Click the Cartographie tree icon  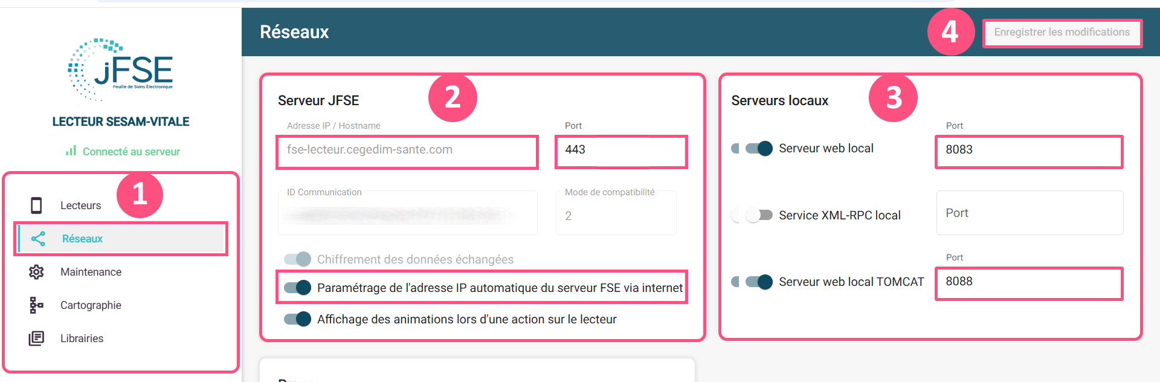[x=36, y=305]
